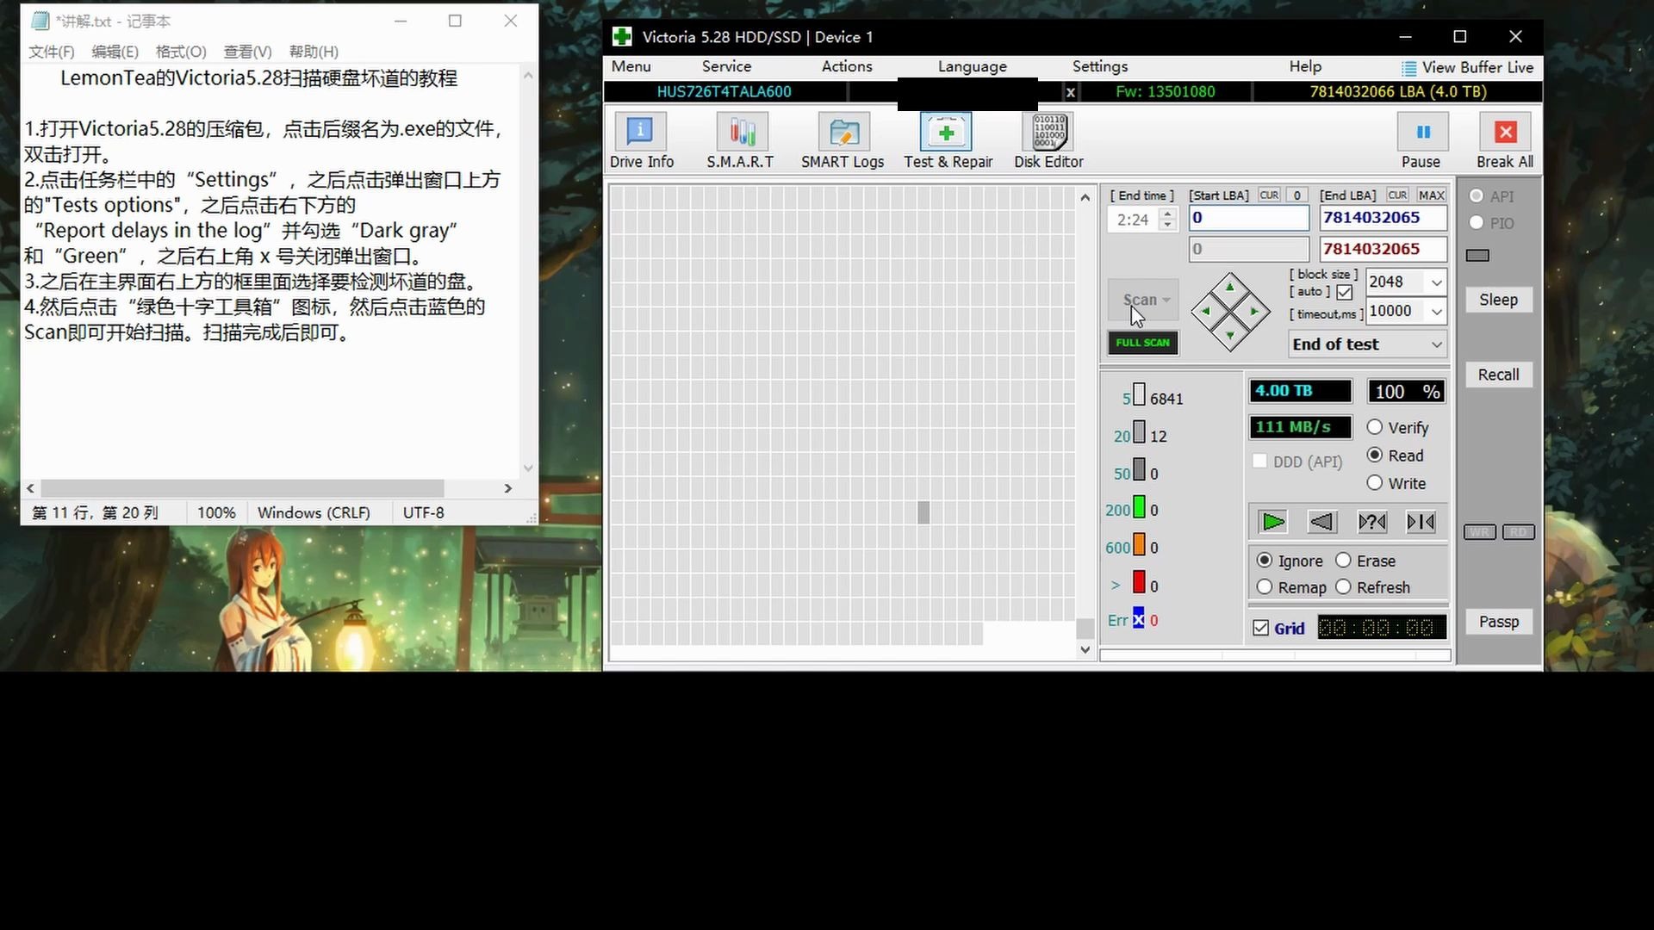Screen dimensions: 1654x930
Task: Expand timeout_ms value dropdown
Action: 1436,311
